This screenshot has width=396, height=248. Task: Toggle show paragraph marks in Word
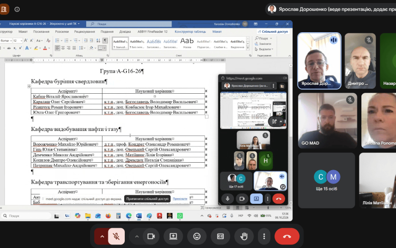(x=105, y=41)
